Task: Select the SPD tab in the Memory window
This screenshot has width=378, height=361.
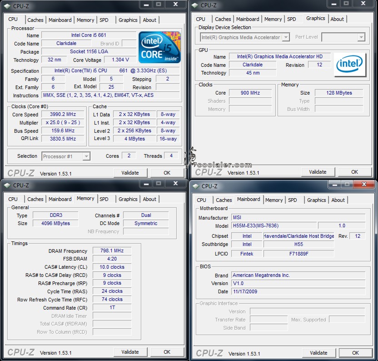Action: coord(104,199)
